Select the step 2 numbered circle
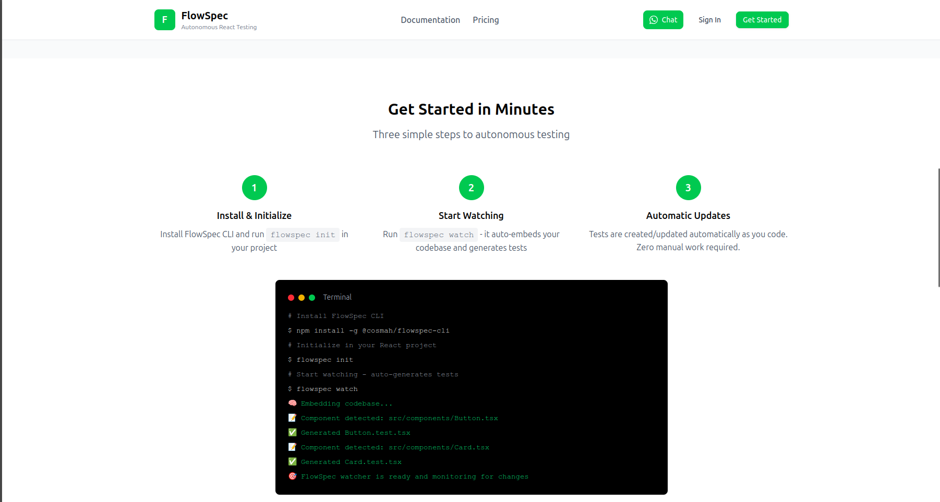Viewport: 940px width, 502px height. 472,188
